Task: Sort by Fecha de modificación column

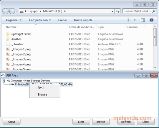Action: tap(82, 27)
